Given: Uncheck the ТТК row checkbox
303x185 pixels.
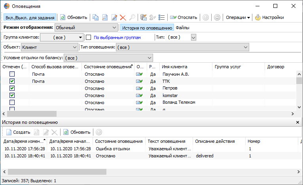Looking at the screenshot, I should [12, 81].
